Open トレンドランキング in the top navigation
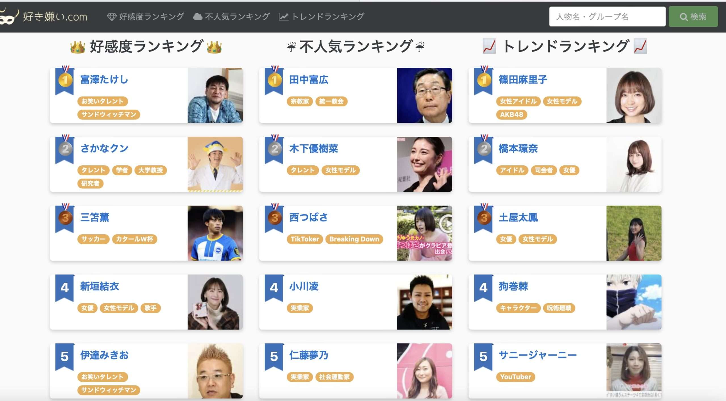726x401 pixels. coord(321,16)
